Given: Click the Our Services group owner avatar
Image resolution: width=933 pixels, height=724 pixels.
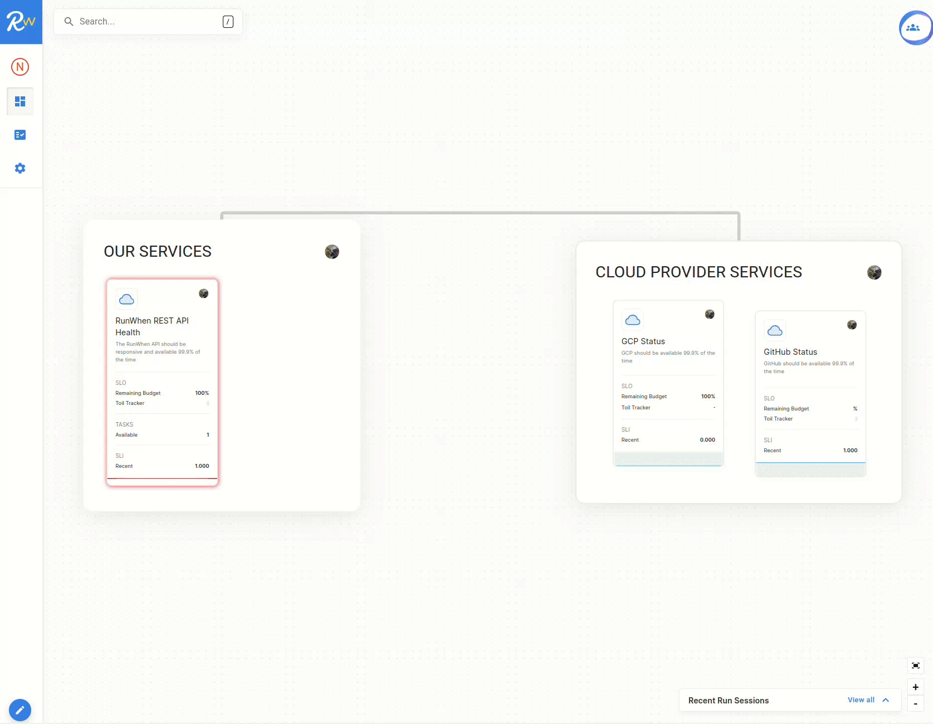Looking at the screenshot, I should 332,252.
